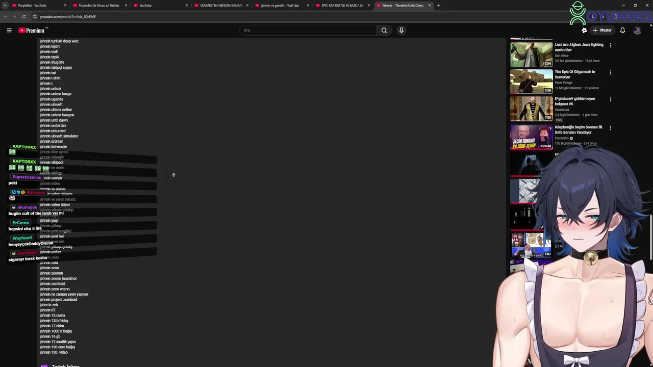Close the first PurpleBixi - YouTube tab
This screenshot has width=653, height=367.
coord(65,5)
